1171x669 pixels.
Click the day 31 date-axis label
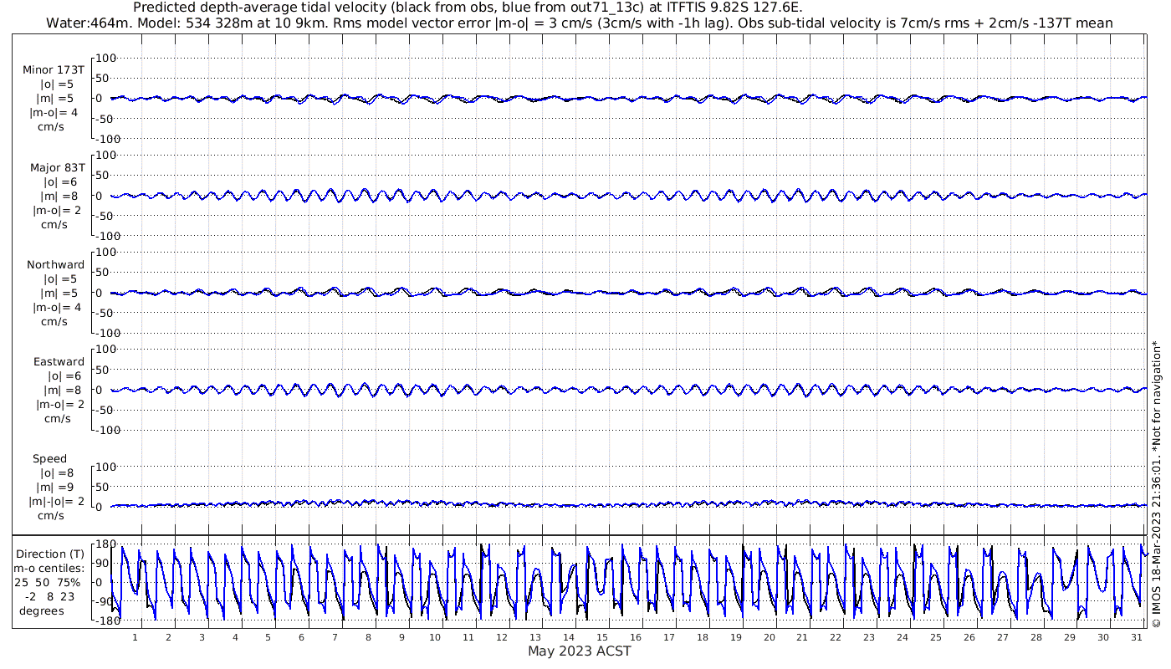coord(1136,637)
